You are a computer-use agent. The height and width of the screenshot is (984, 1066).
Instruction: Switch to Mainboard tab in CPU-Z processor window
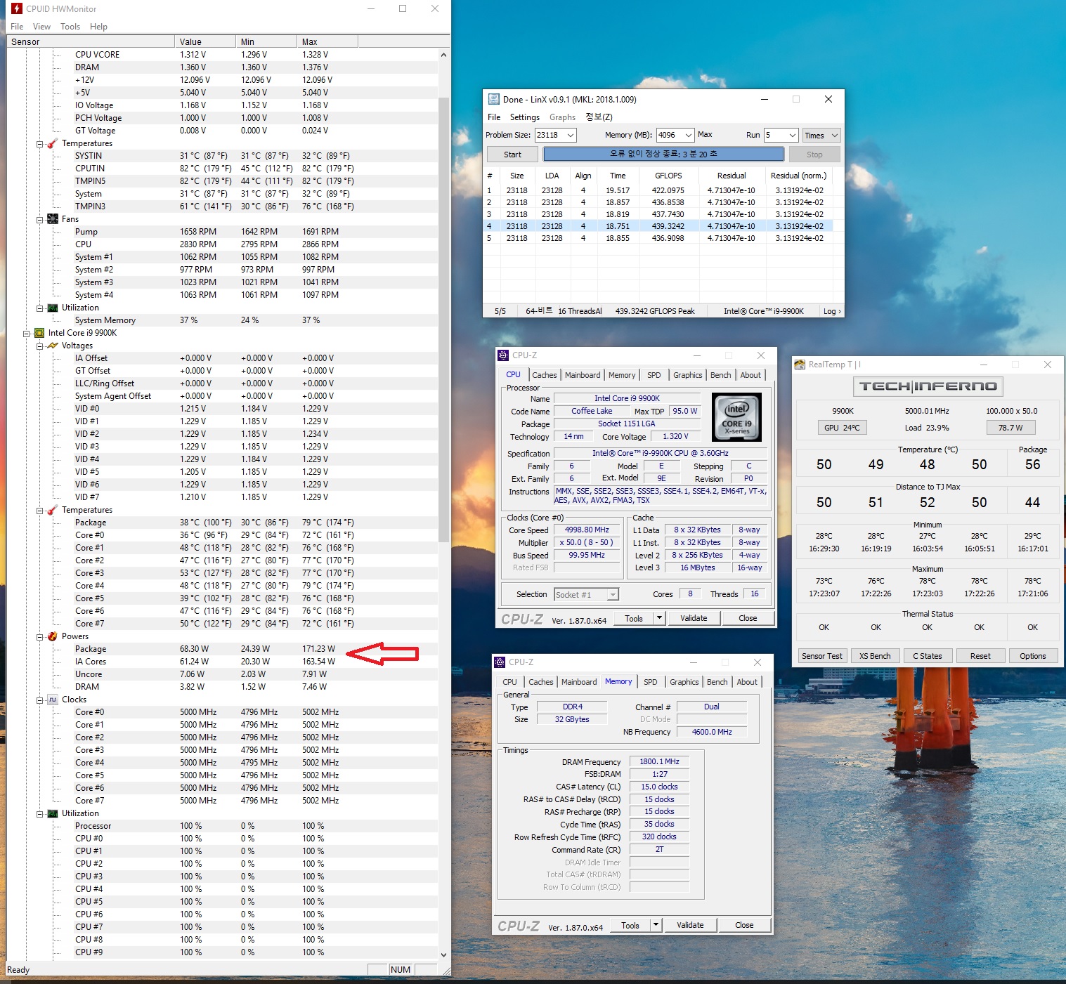coord(583,375)
